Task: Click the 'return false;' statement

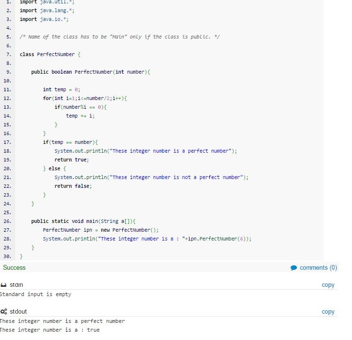Action: [x=73, y=186]
